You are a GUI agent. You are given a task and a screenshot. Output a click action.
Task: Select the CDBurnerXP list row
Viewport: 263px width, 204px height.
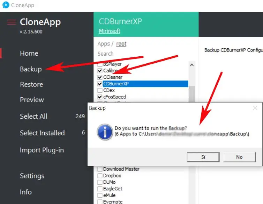tap(145, 84)
